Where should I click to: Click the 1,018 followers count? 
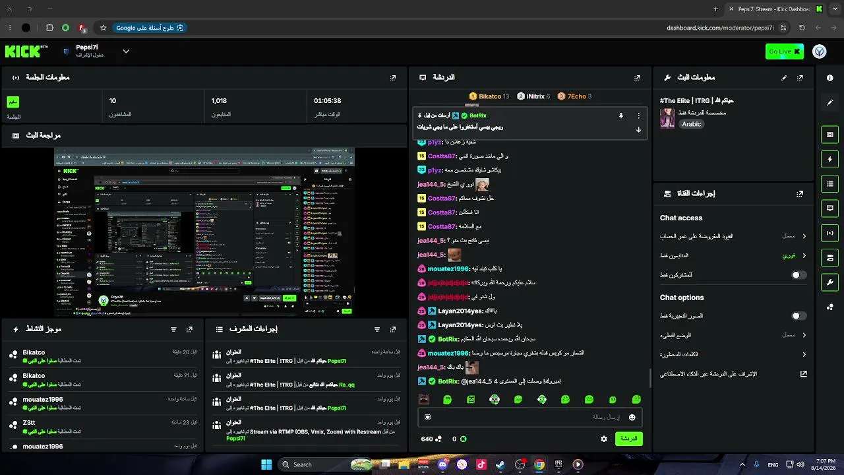point(219,101)
